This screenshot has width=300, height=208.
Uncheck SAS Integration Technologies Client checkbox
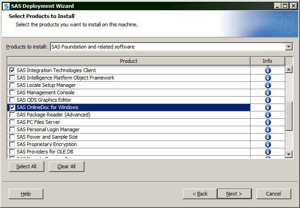tap(12, 70)
